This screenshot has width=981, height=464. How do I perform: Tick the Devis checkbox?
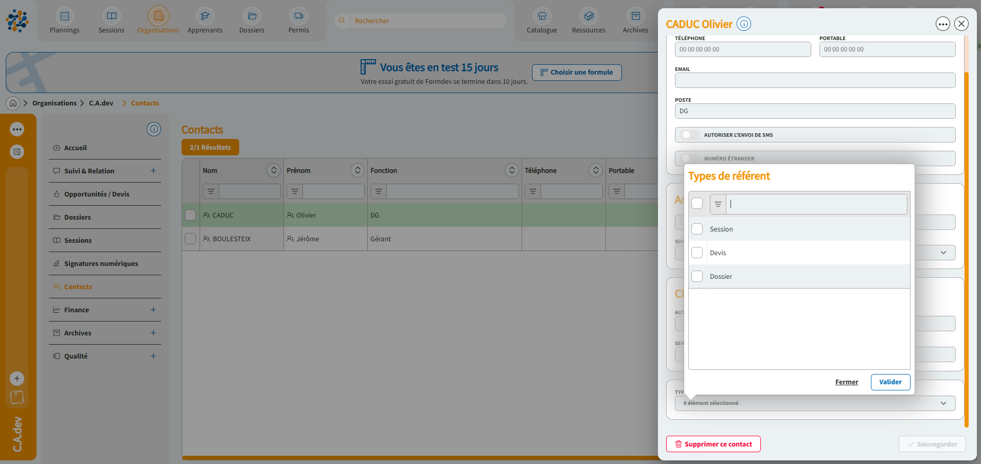tap(697, 253)
